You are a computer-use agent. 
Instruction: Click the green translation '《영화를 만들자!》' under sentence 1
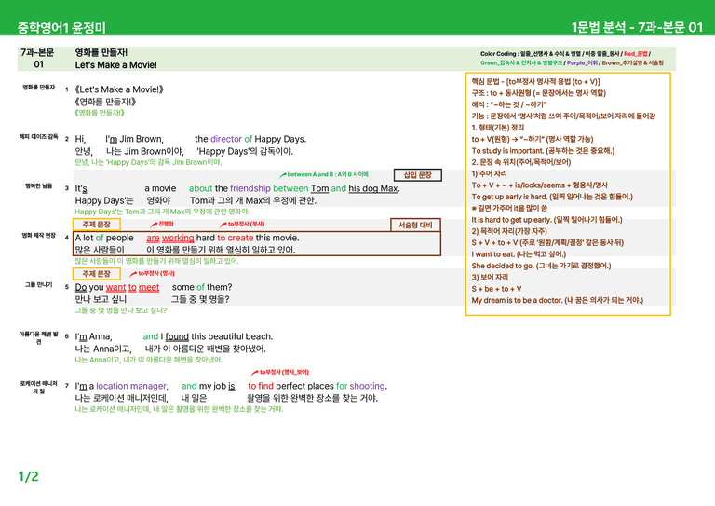click(100, 113)
